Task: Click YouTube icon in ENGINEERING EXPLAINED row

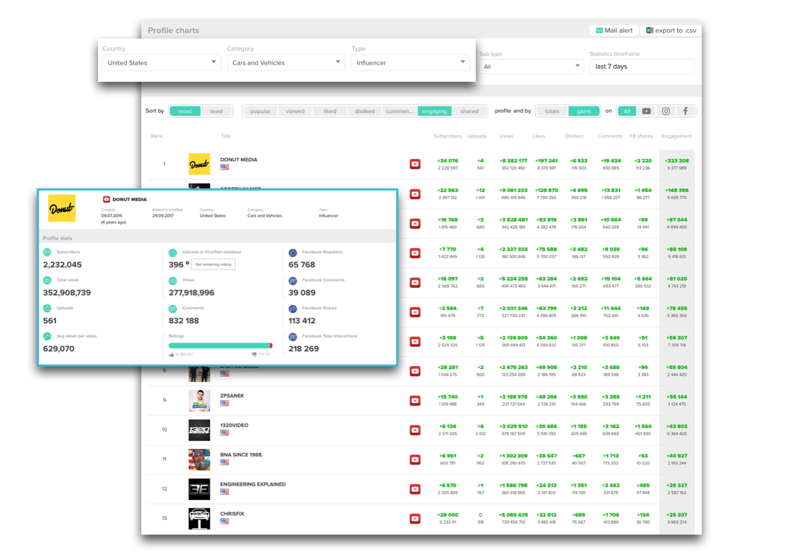Action: coord(415,489)
